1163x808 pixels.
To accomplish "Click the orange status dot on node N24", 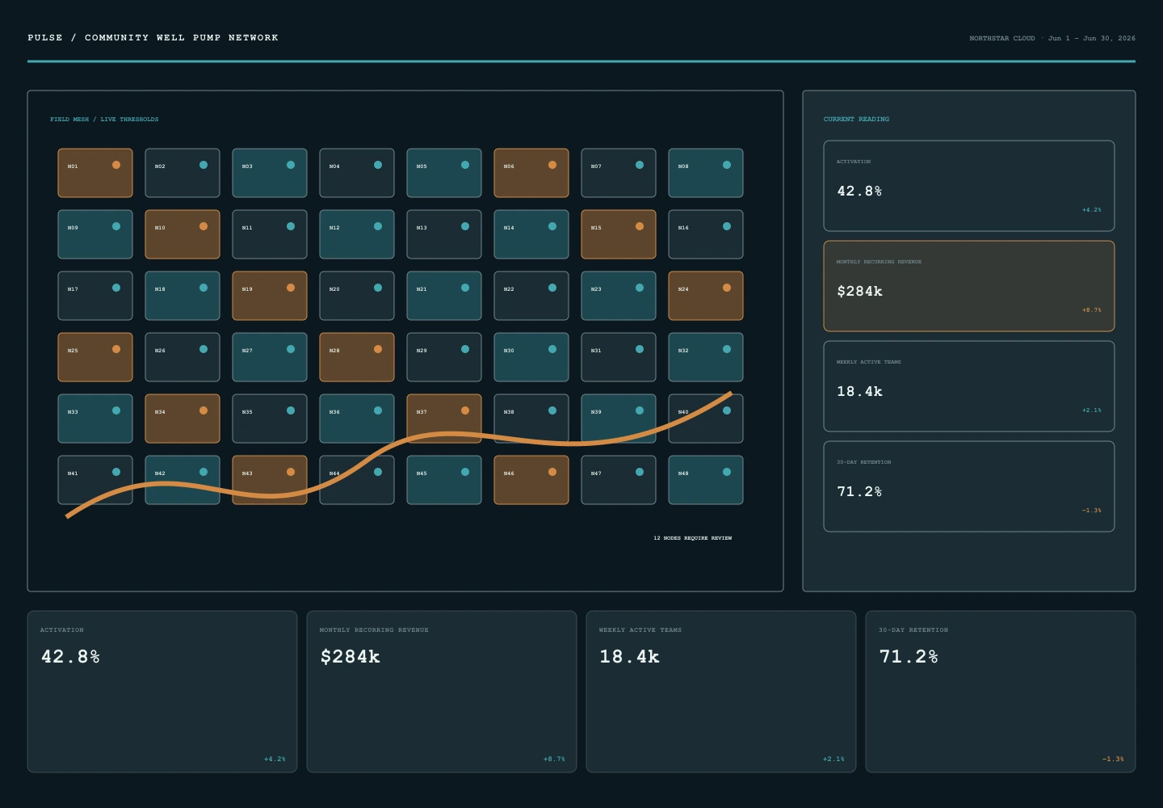I will 727,288.
